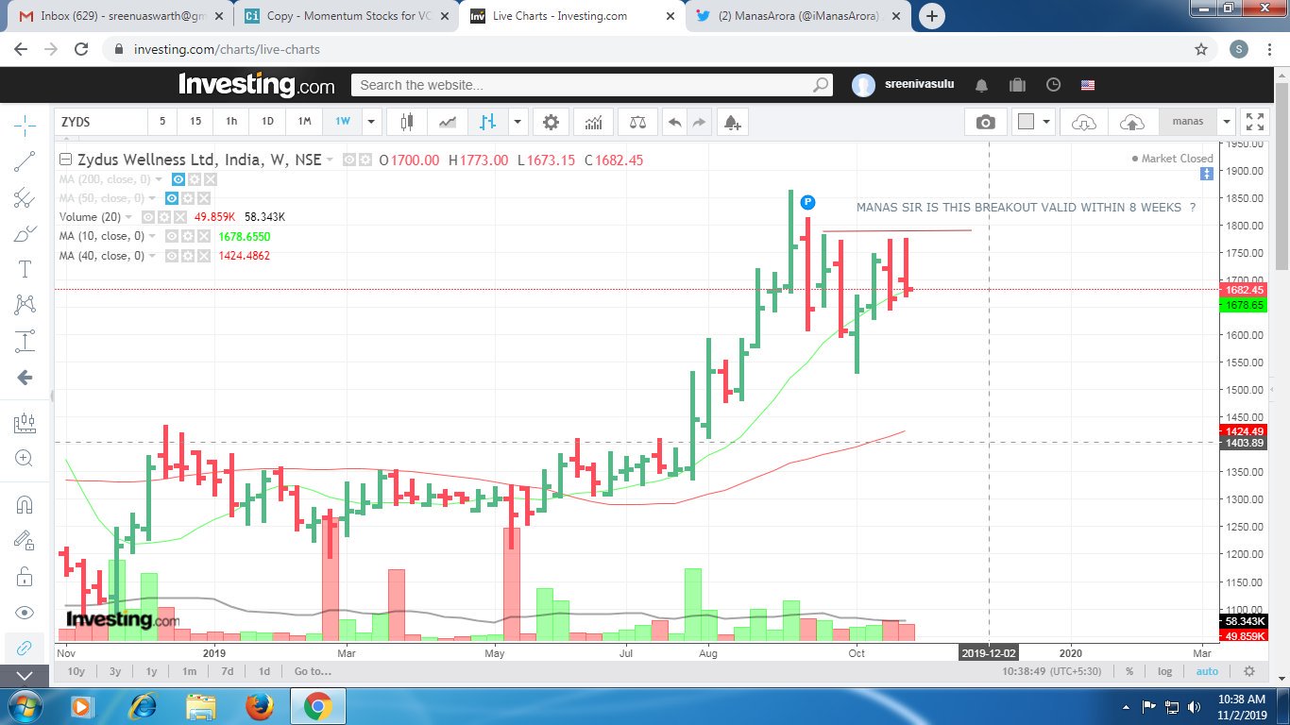Select the pitchfork drawing tool
Image resolution: width=1290 pixels, height=725 pixels.
[25, 197]
